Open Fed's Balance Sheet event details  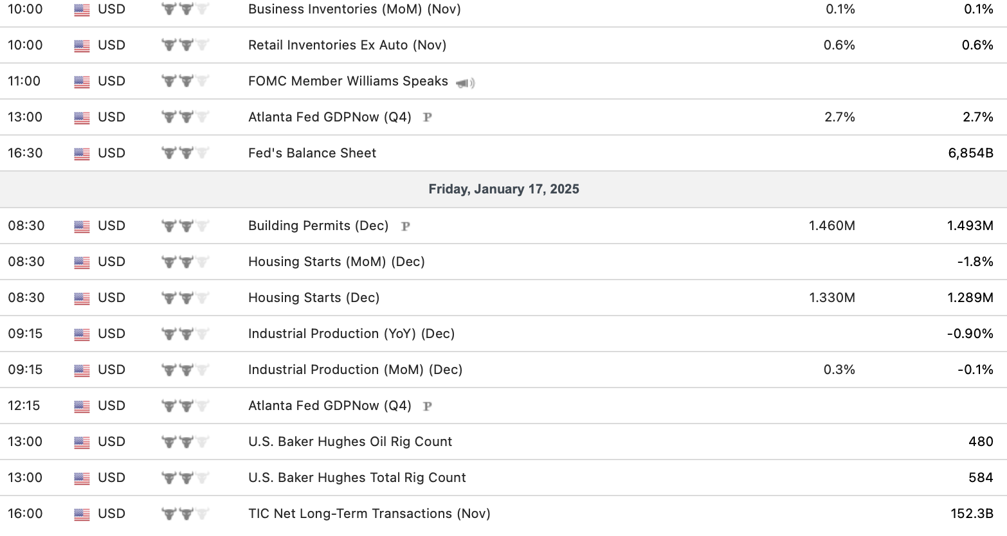[x=312, y=154]
